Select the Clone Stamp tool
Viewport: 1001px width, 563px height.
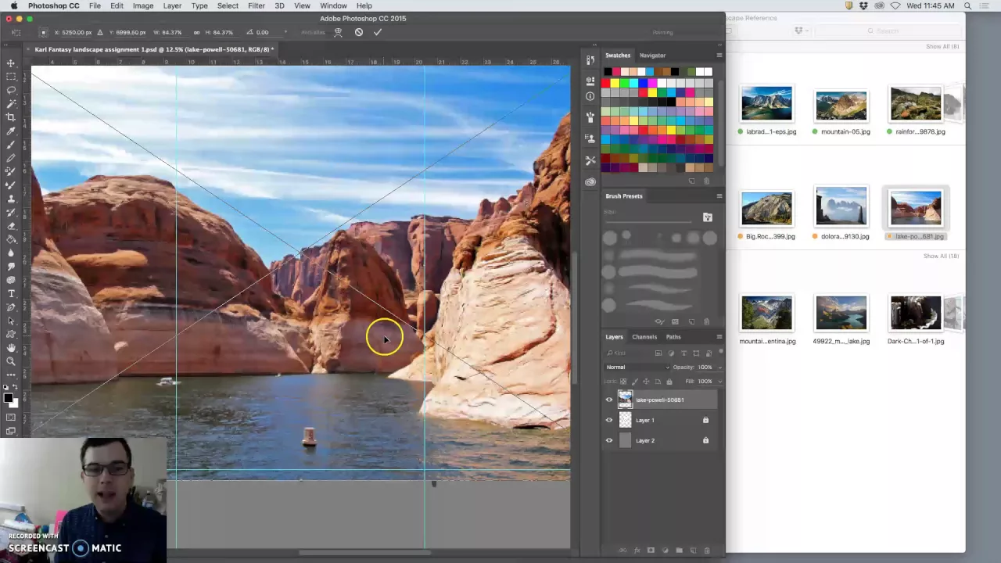[11, 199]
